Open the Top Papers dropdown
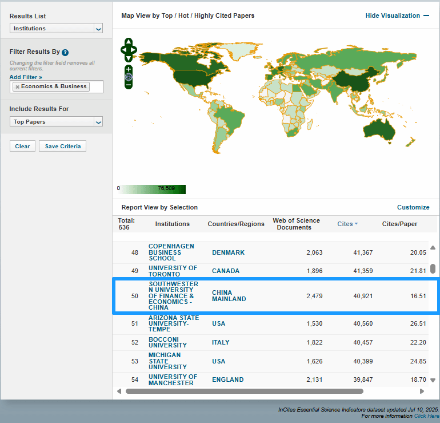Screen dimensions: 440x423 click(56, 121)
